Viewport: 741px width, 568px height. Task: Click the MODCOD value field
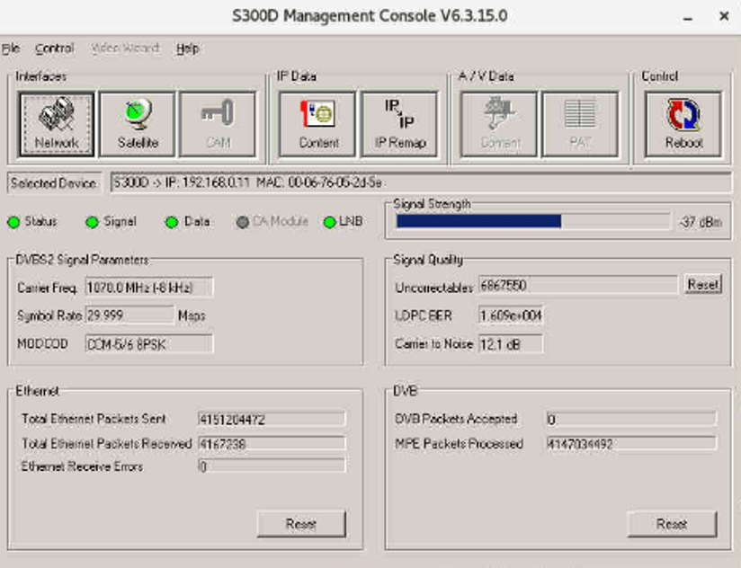pos(149,344)
